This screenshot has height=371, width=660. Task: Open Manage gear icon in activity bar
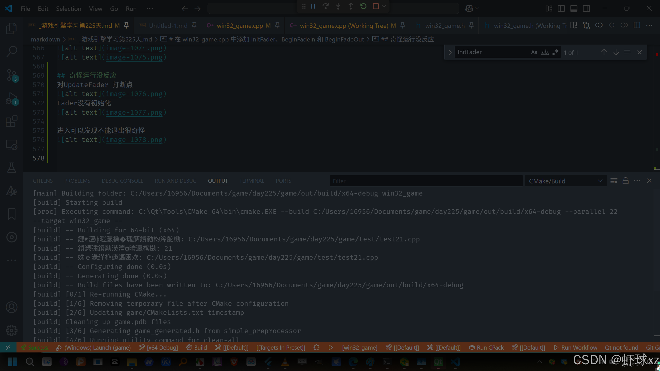coord(11,330)
